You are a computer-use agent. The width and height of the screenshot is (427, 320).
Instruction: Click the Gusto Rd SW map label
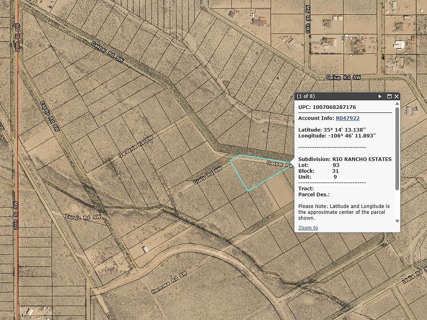click(208, 176)
